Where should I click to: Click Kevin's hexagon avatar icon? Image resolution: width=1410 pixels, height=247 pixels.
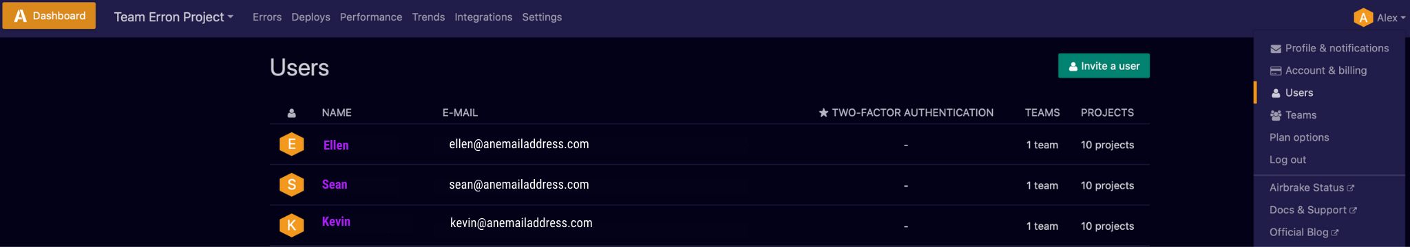tap(292, 225)
